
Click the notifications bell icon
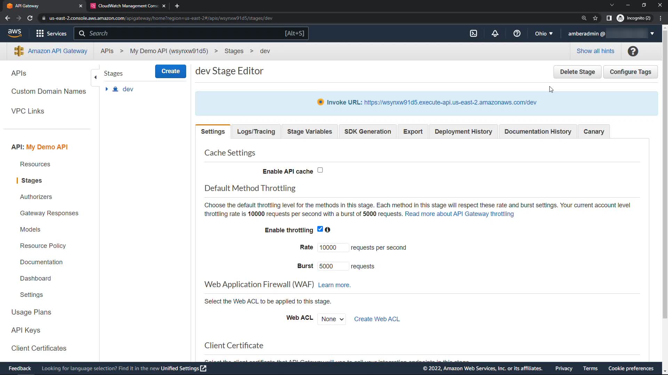coord(495,33)
